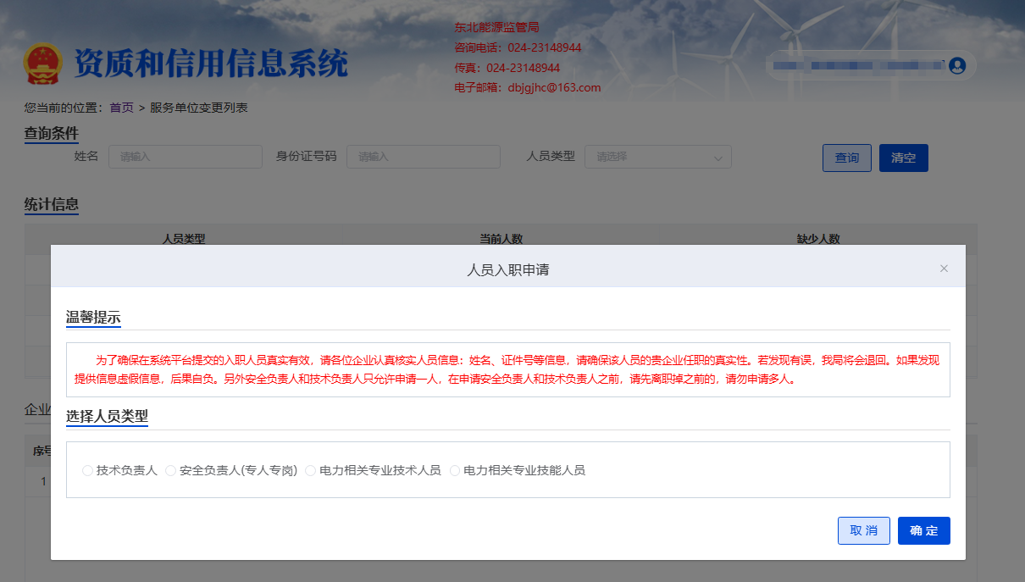This screenshot has height=582, width=1025.
Task: Focus the 身份证号码 input field
Action: click(423, 157)
